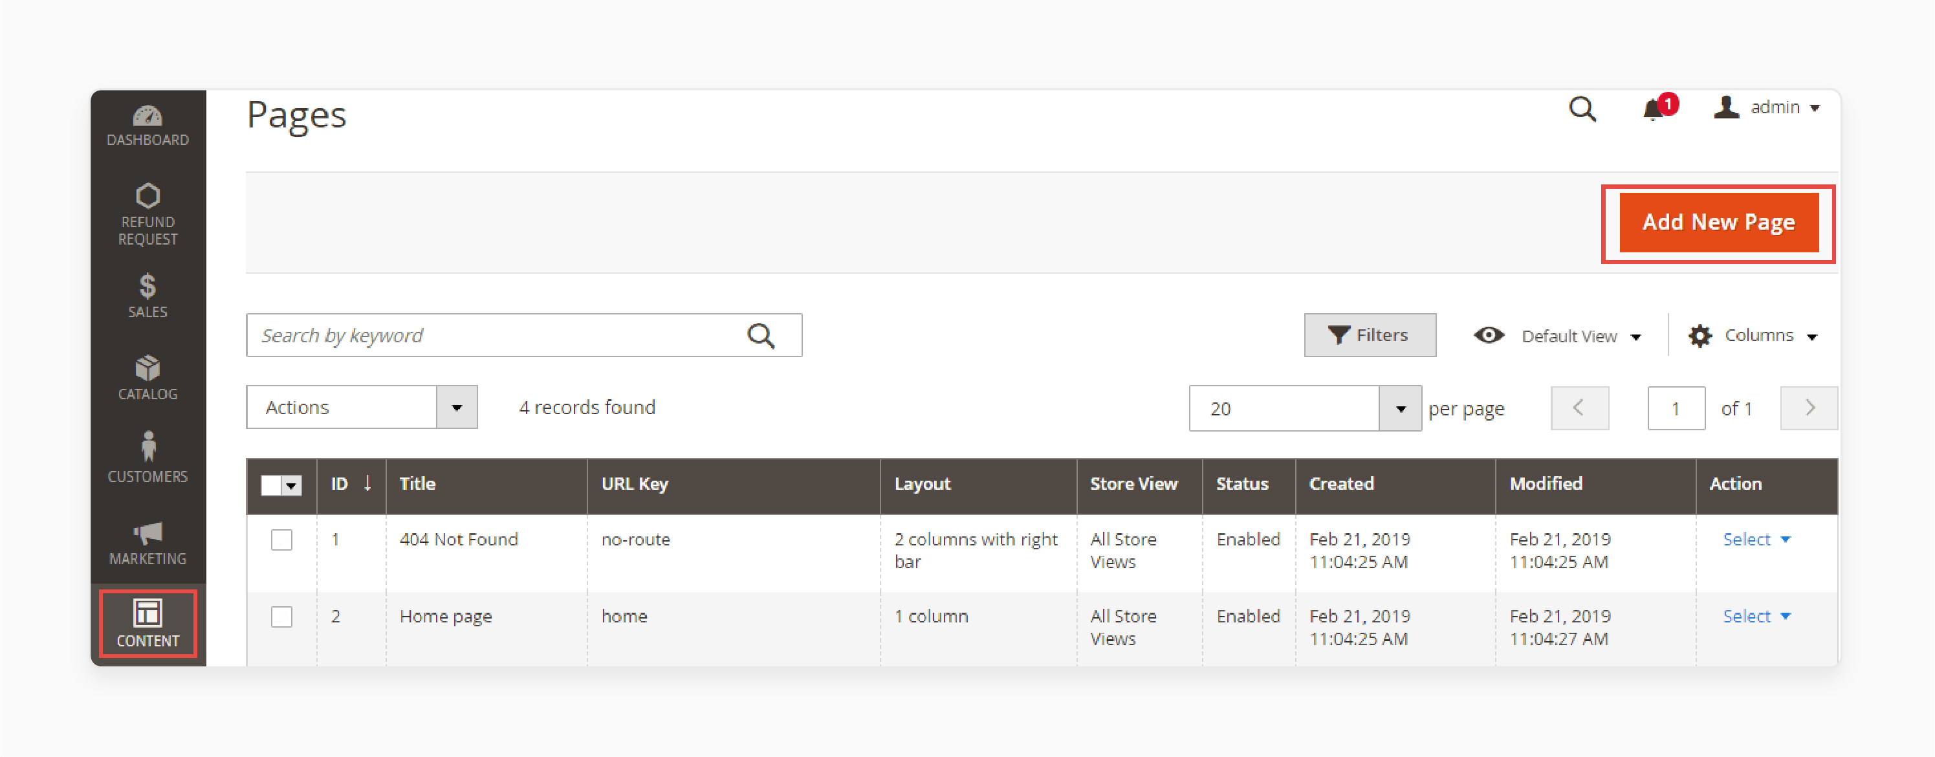Viewport: 1935px width, 757px height.
Task: Click into the Search by keyword field
Action: tap(523, 335)
